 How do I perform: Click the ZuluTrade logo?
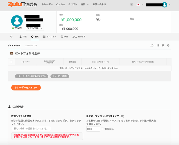point(22,4)
